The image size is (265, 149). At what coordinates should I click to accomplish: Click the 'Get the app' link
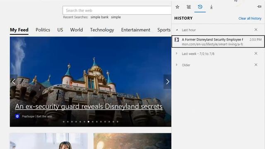44,116
